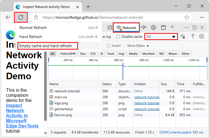Open the 3G throttling dropdown

pos(161,37)
